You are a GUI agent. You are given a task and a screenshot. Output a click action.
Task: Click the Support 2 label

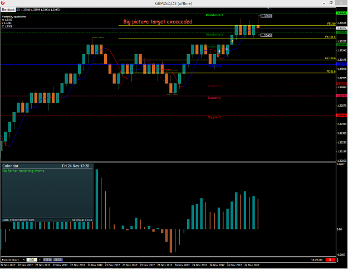point(214,98)
